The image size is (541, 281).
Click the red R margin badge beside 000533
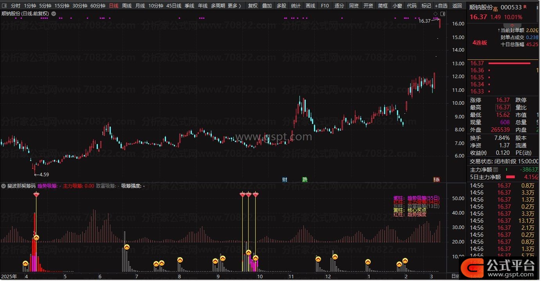coord(525,7)
